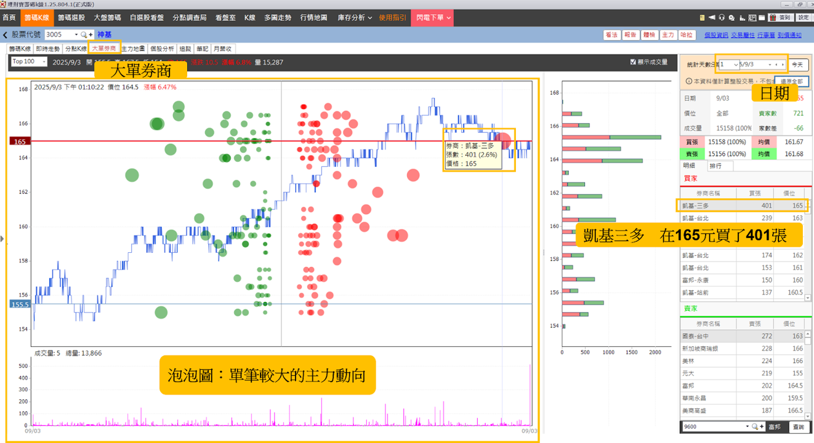This screenshot has height=443, width=814.
Task: Click the 報告 button
Action: tap(630, 35)
